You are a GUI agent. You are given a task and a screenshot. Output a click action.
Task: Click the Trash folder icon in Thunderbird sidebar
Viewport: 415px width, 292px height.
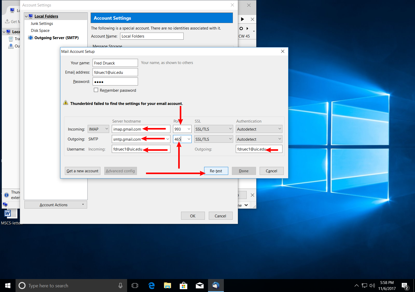11,39
